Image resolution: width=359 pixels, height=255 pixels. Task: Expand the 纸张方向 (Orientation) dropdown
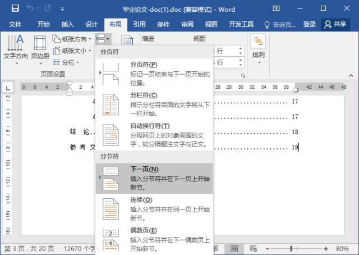coord(72,39)
